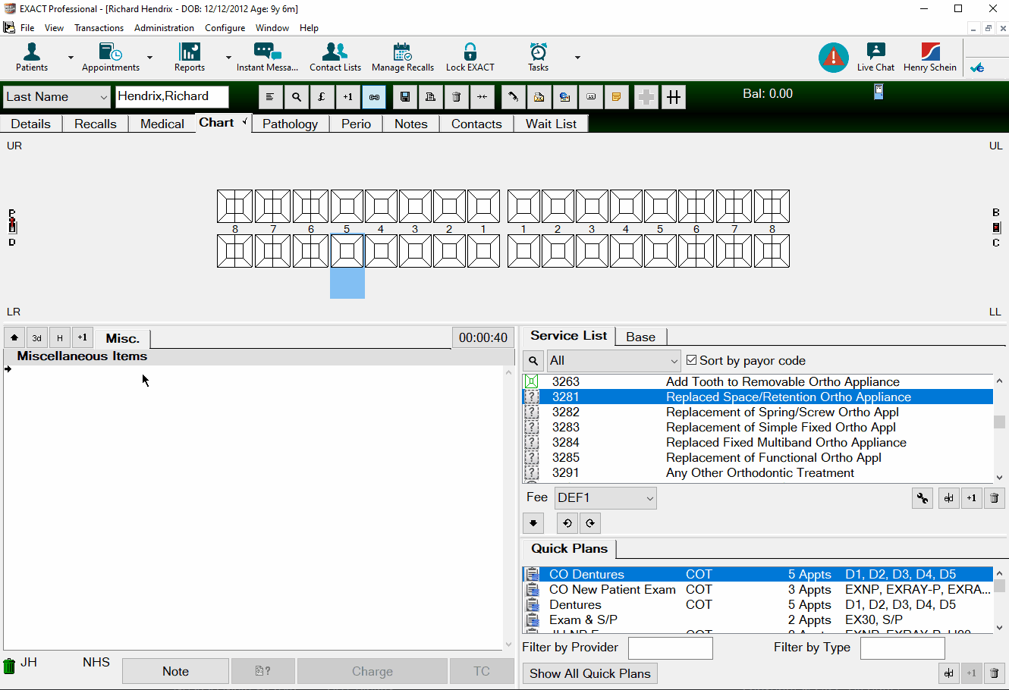Expand the Patients dropdown arrow
Viewport: 1009px width, 690px height.
point(71,58)
